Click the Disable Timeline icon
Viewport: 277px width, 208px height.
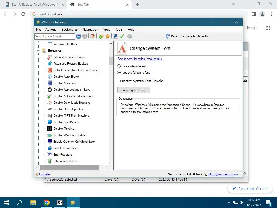(50, 129)
